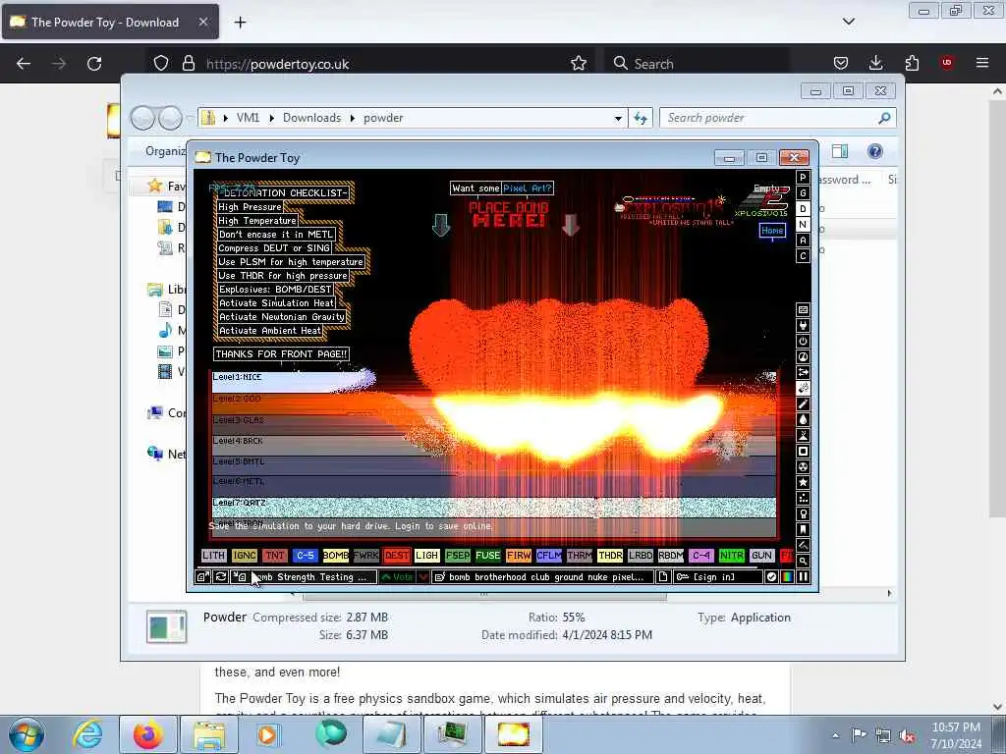Viewport: 1006px width, 754px height.
Task: Open the Sensors gauge section icon
Action: 803,357
